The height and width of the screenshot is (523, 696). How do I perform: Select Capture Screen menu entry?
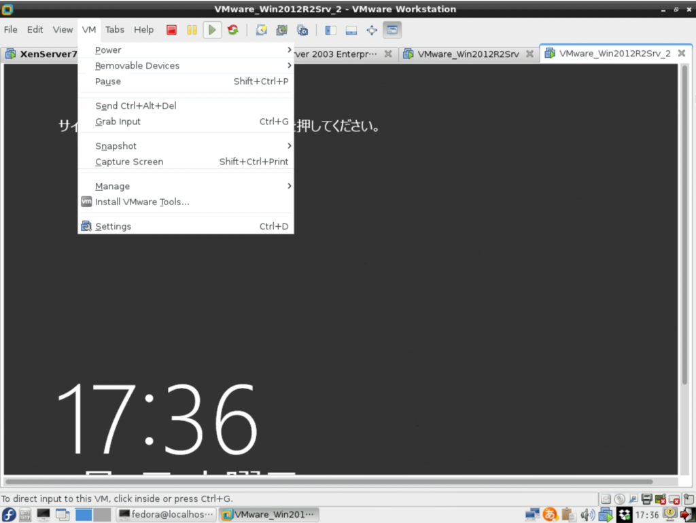[186, 162]
